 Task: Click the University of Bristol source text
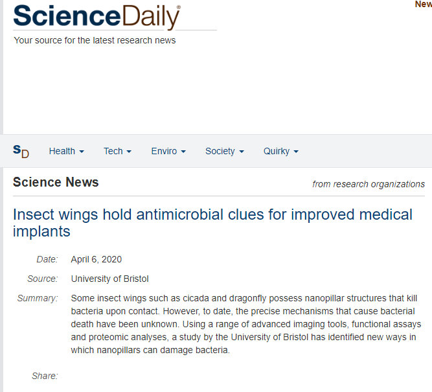pos(109,279)
